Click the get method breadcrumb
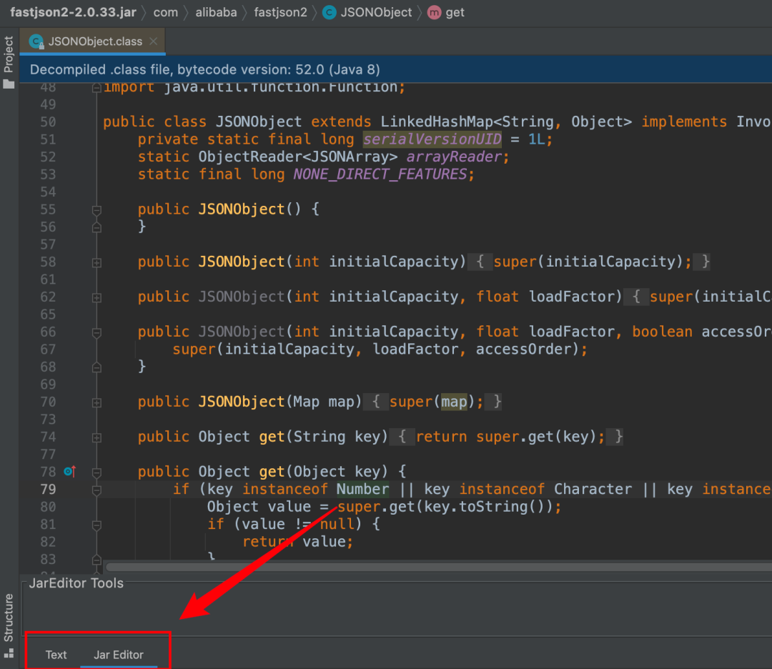Image resolution: width=772 pixels, height=669 pixels. pyautogui.click(x=455, y=12)
